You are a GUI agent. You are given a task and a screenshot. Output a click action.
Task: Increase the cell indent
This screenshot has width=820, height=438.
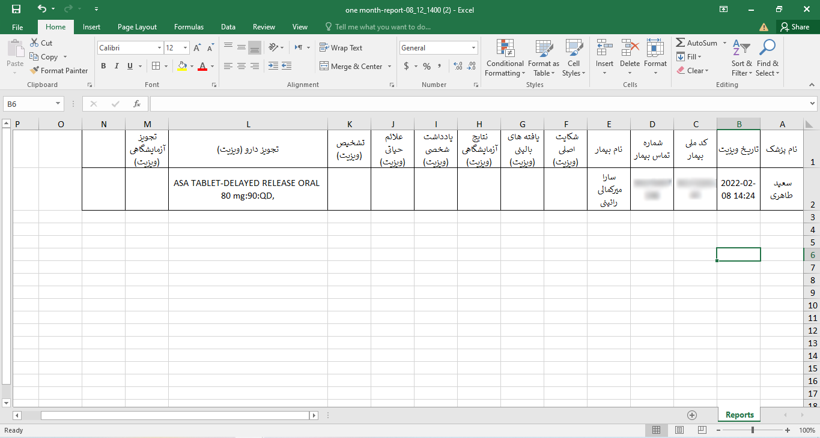[287, 66]
